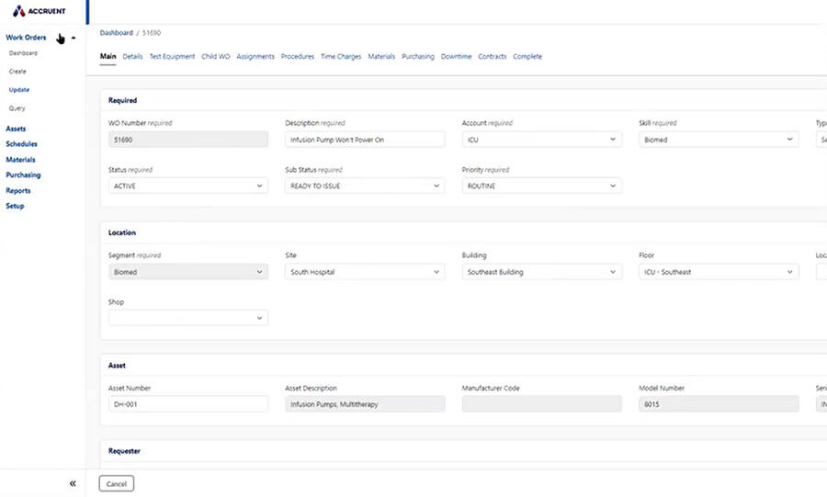827x497 pixels.
Task: Edit the Description field text
Action: [365, 140]
